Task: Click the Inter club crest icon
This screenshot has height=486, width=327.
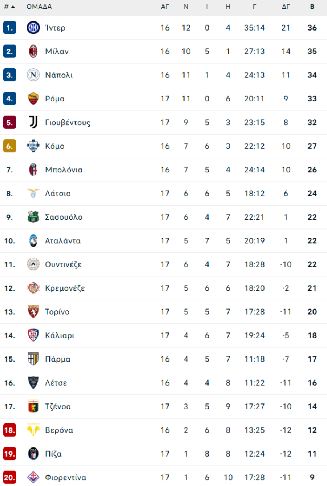Action: (33, 28)
